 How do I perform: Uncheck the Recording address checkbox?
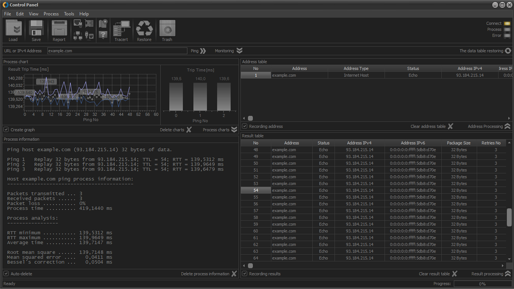(245, 126)
